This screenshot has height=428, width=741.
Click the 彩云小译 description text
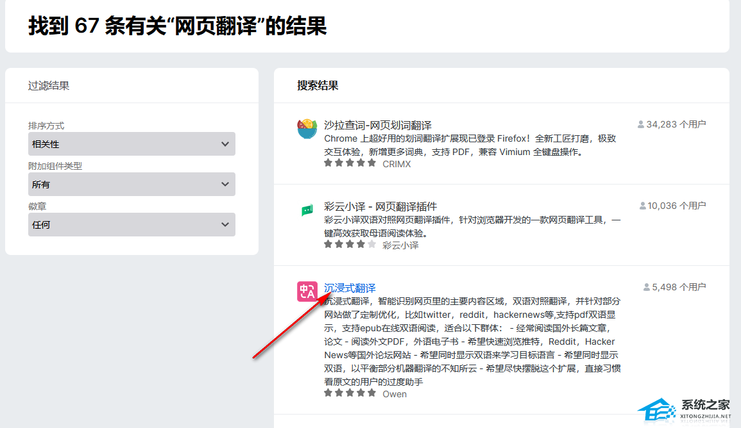473,227
